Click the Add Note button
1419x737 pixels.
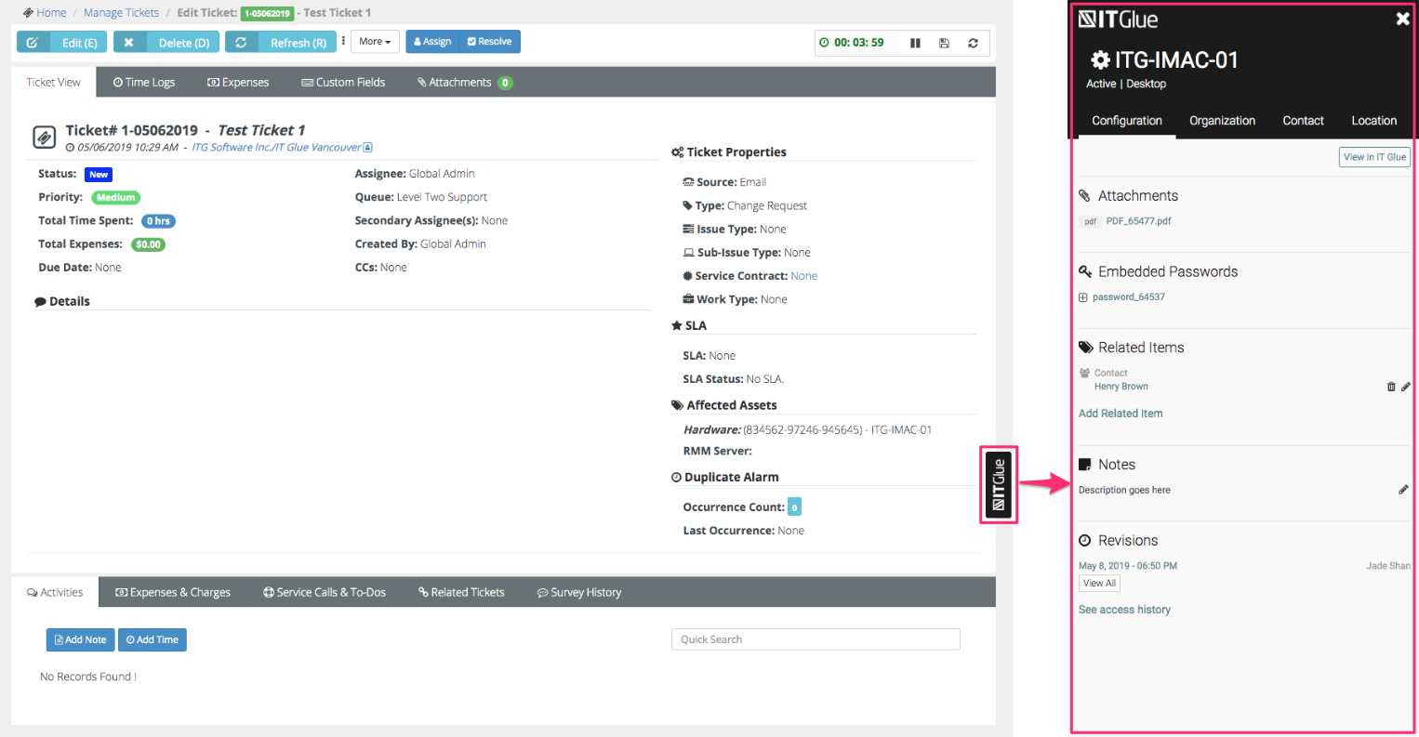(81, 639)
